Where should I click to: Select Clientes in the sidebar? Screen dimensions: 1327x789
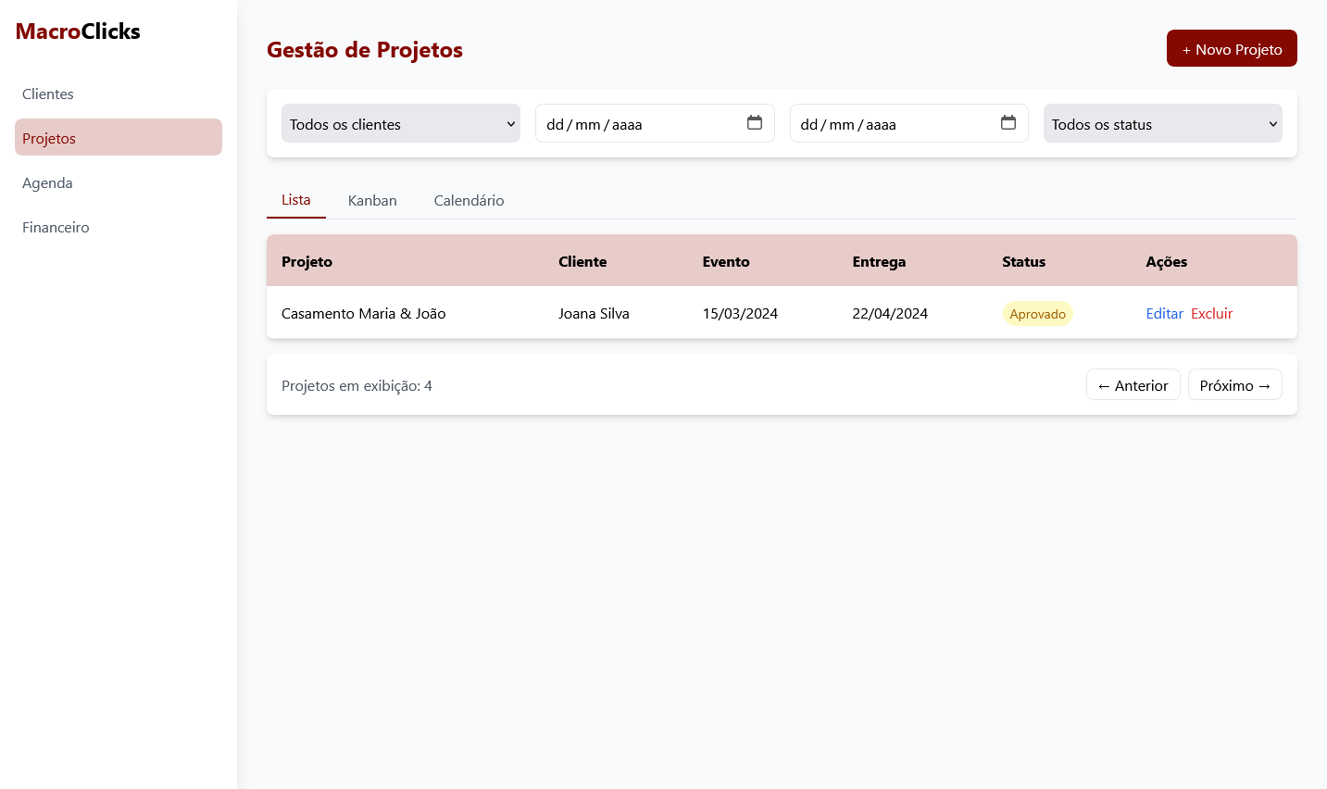coord(48,94)
